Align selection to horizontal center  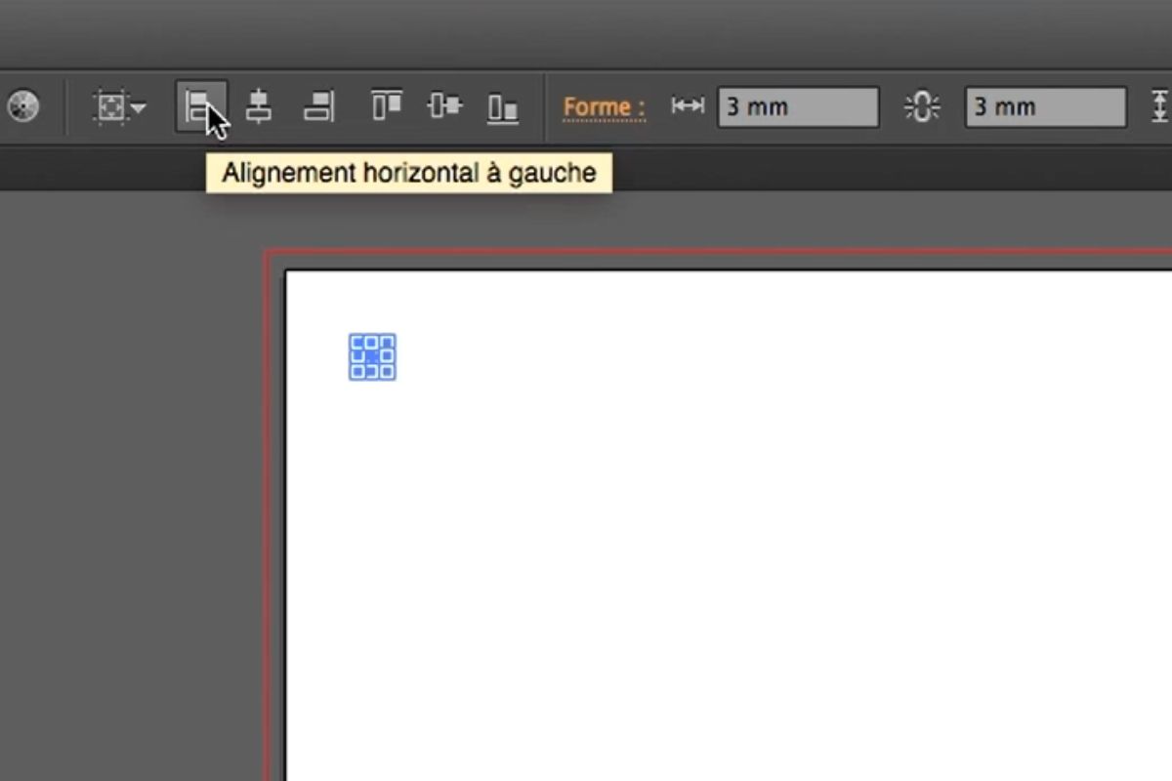[x=259, y=106]
